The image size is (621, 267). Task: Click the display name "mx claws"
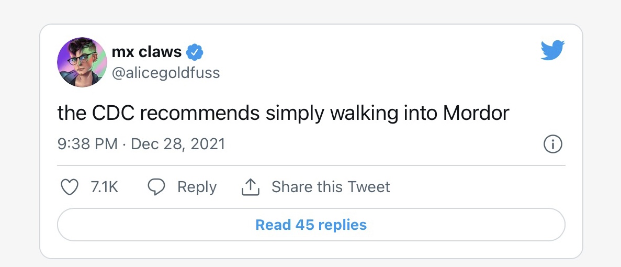pos(146,52)
